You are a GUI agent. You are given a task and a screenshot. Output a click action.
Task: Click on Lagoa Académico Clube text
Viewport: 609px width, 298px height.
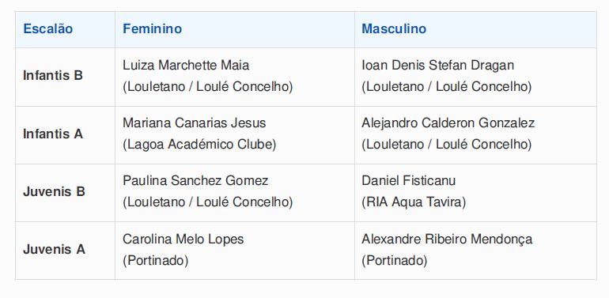199,145
